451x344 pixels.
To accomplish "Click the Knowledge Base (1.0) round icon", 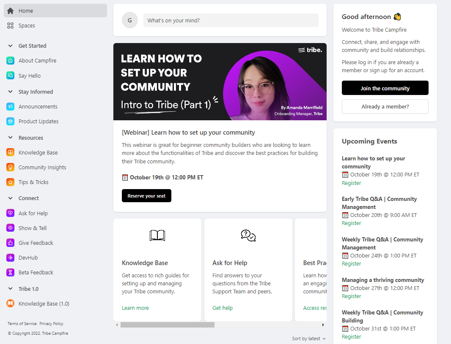I will point(10,303).
